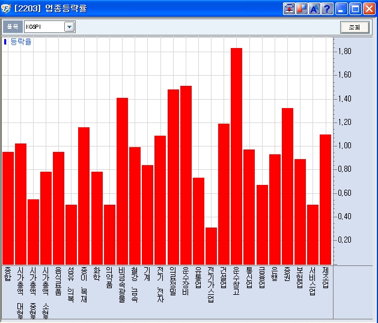This screenshot has height=323, width=378.
Task: Click the 철강·금속 bar
Action: 135,206
